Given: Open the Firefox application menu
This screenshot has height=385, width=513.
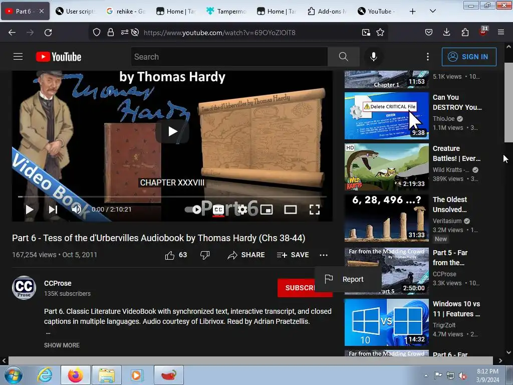Looking at the screenshot, I should click(500, 33).
